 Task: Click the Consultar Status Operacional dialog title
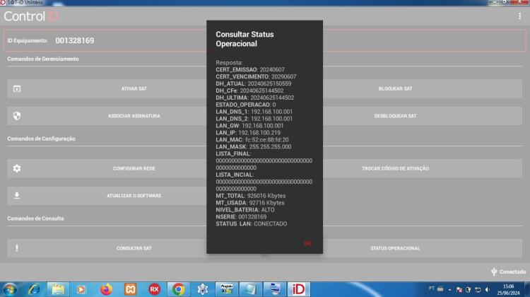pos(245,39)
